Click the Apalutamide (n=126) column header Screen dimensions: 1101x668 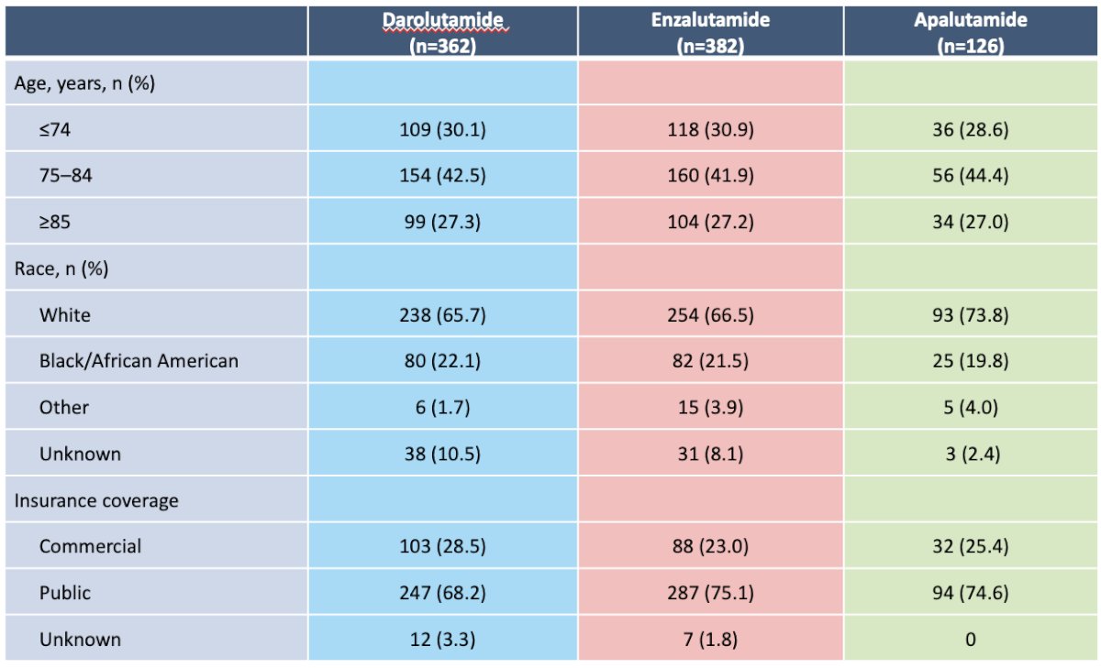(971, 33)
